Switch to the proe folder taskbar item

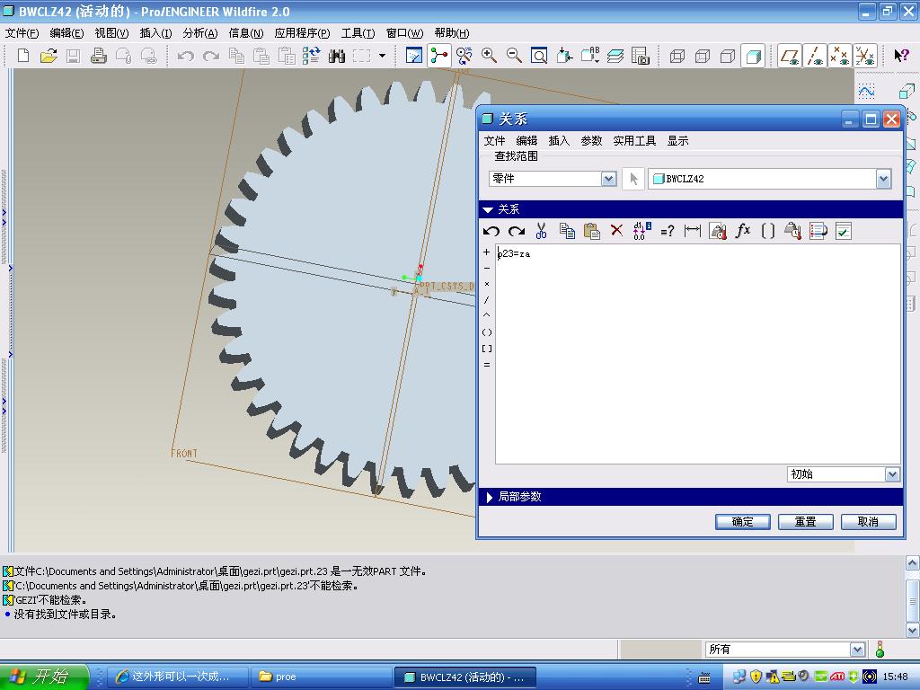pos(320,677)
